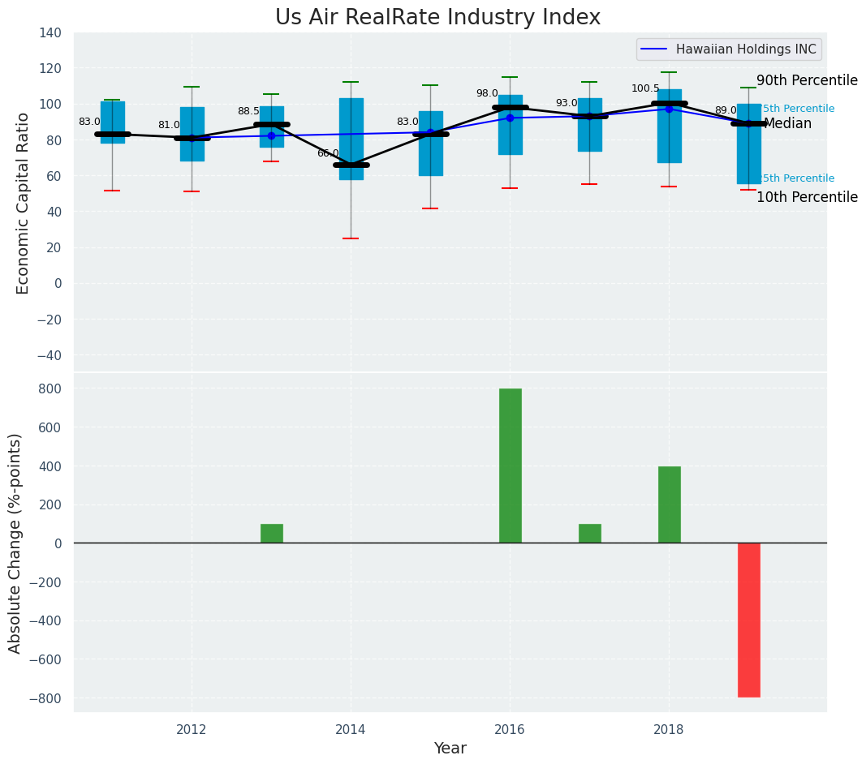Click the Absolute Change (%-points) axis label
Image resolution: width=866 pixels, height=764 pixels.
click(15, 543)
